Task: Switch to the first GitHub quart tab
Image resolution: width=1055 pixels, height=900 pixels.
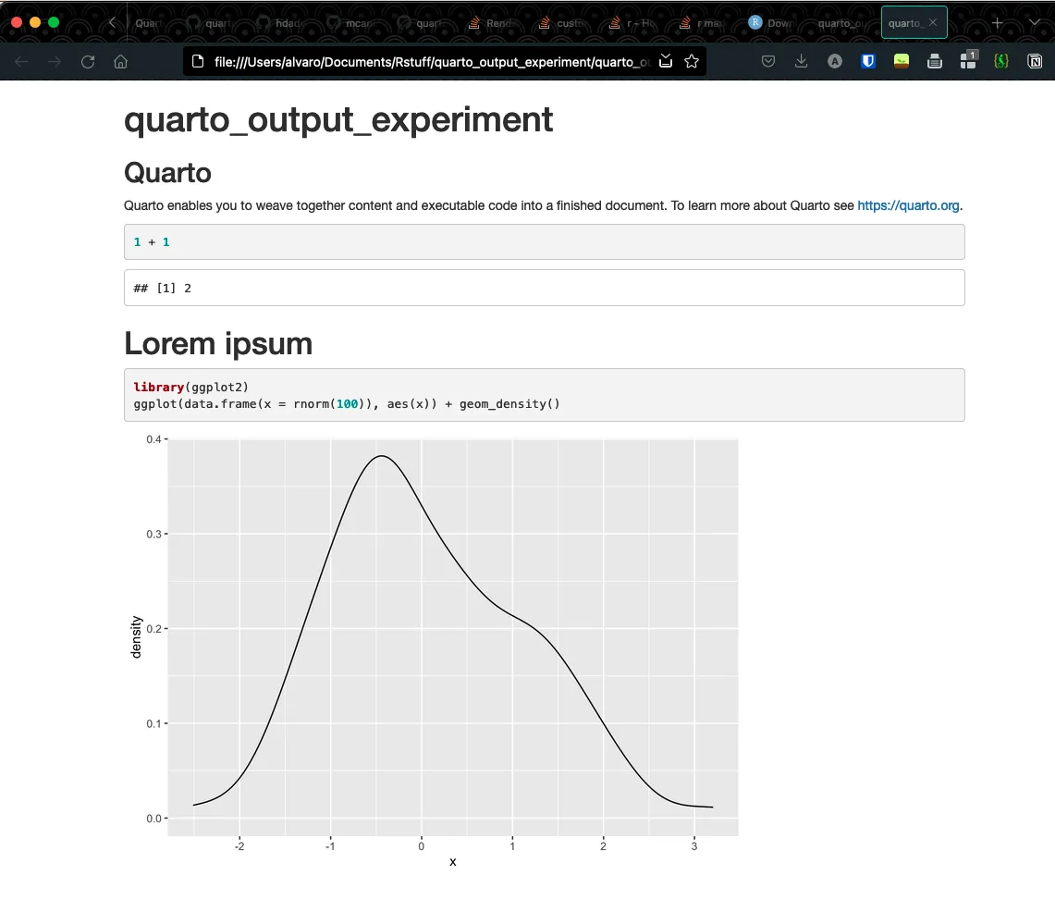Action: 212,23
